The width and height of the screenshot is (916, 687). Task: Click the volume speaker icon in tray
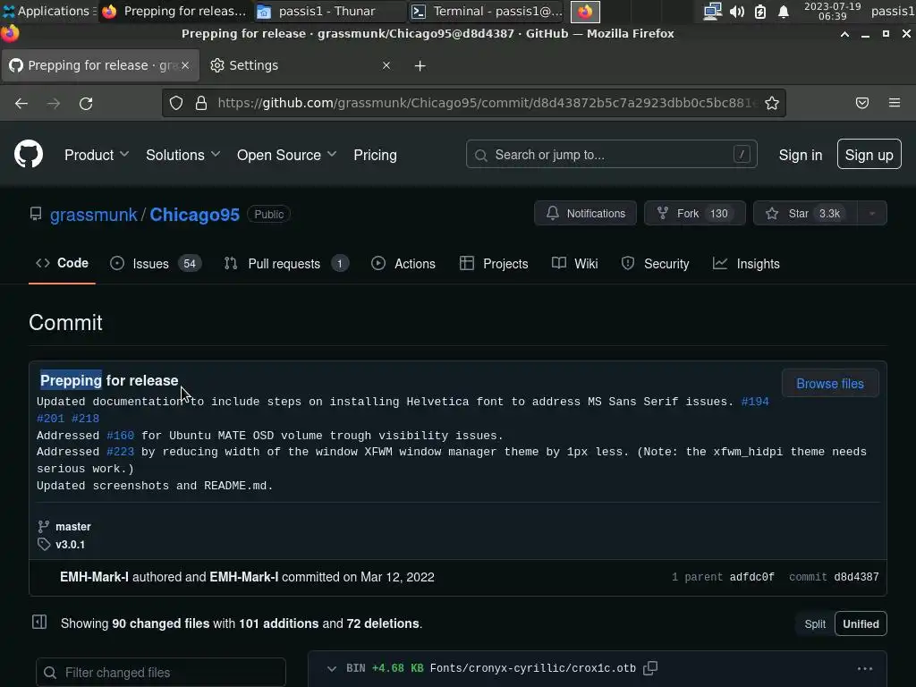tap(737, 11)
